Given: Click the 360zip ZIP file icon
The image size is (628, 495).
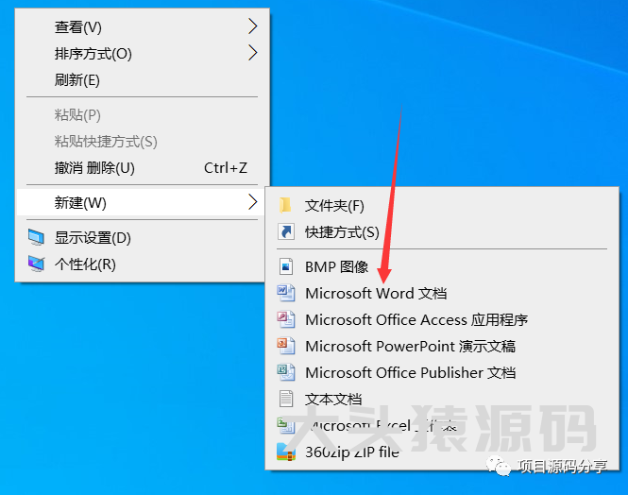Looking at the screenshot, I should 286,452.
